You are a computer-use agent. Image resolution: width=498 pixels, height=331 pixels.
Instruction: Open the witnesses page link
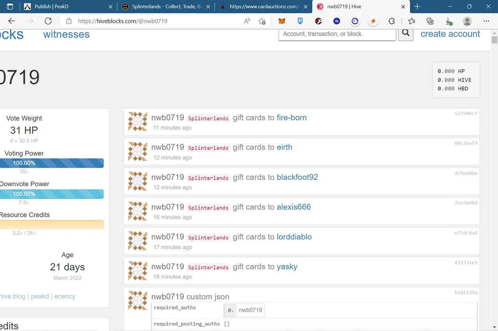[66, 34]
